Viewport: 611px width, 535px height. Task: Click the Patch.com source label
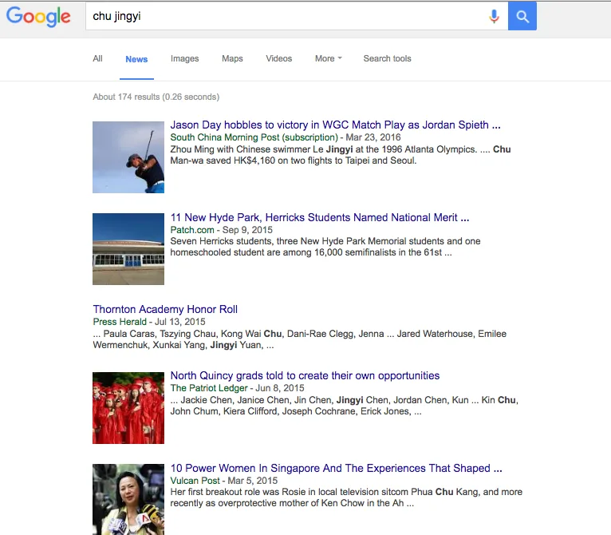[192, 230]
